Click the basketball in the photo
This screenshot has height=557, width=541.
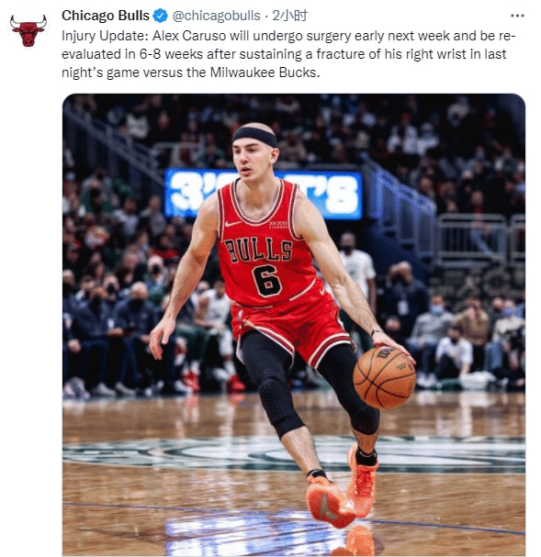pyautogui.click(x=384, y=378)
